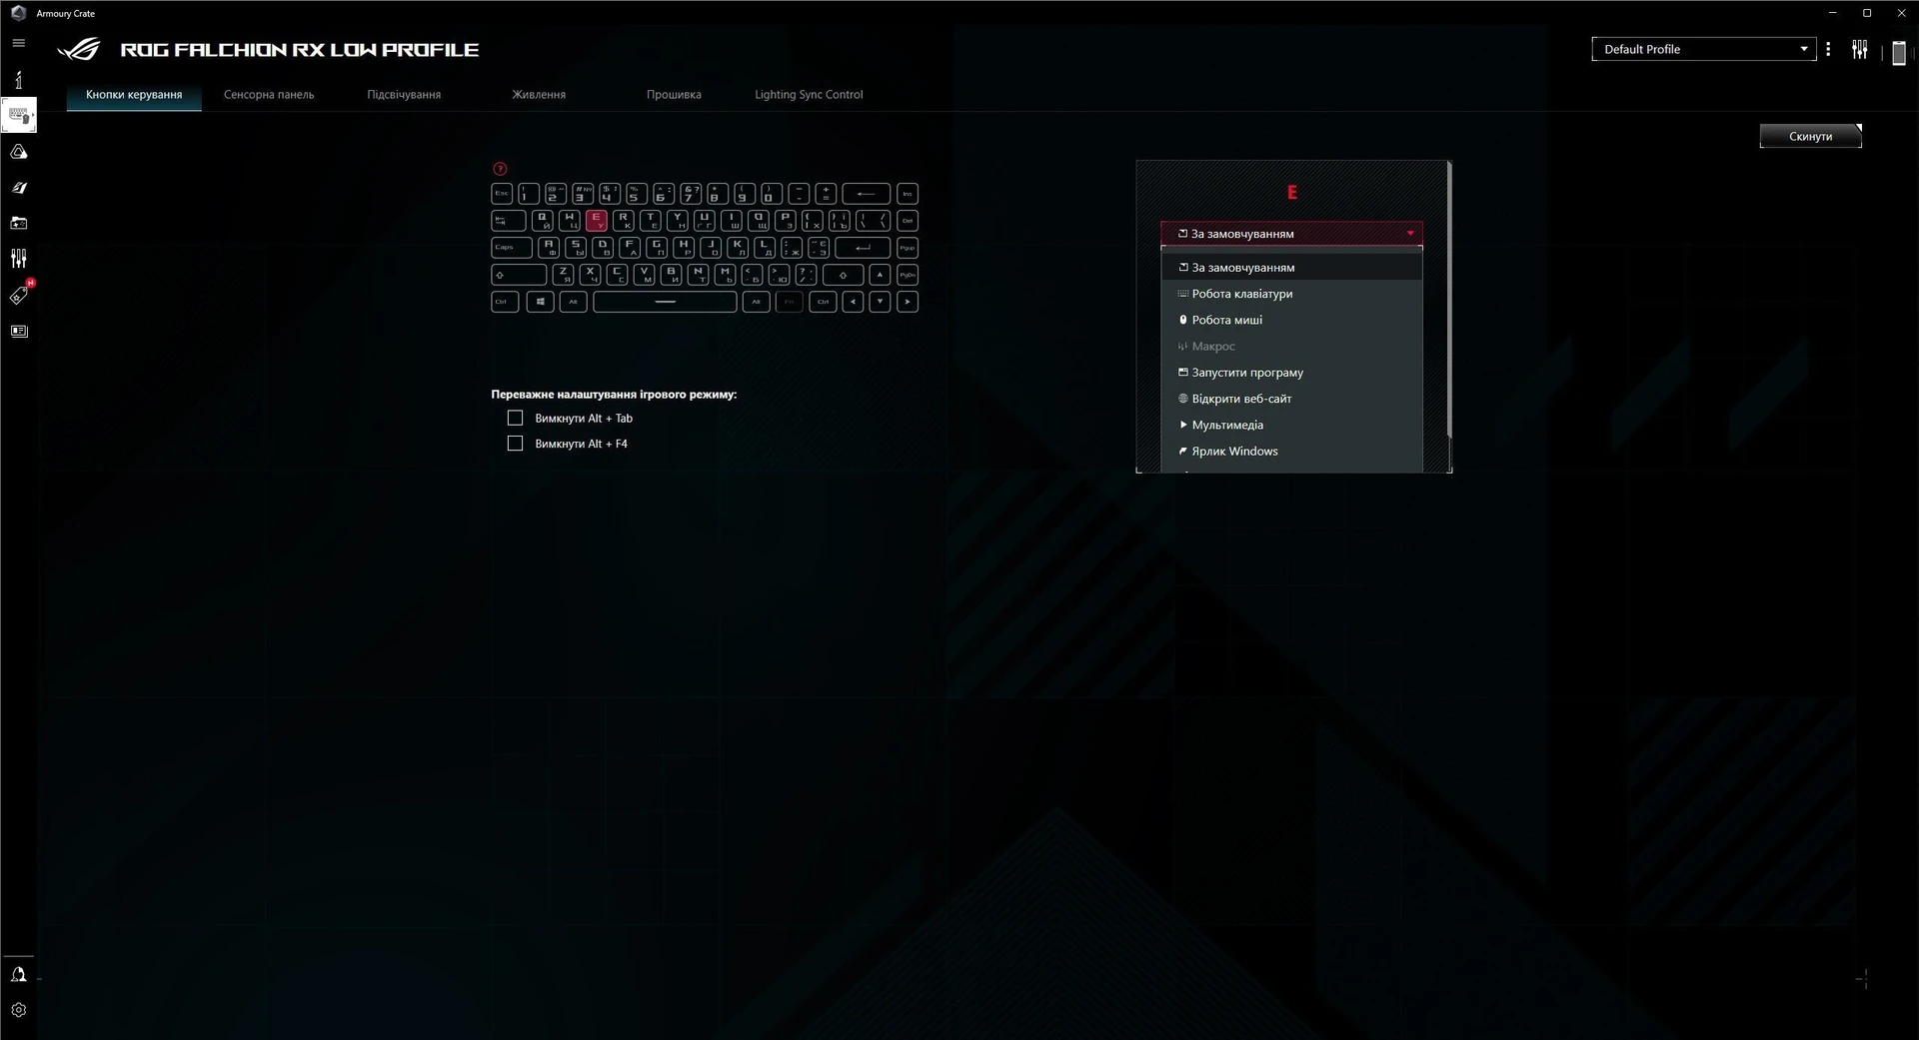This screenshot has height=1040, width=1919.
Task: Click the red help question mark icon
Action: tap(500, 169)
